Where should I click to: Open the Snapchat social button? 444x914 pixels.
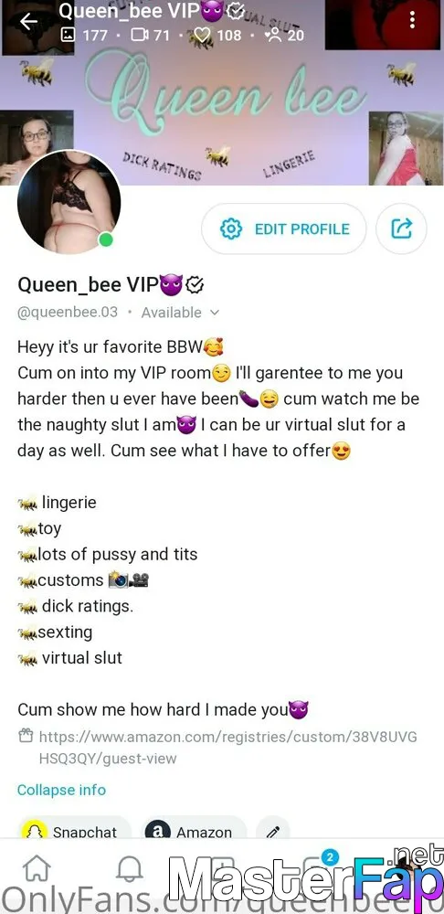pos(75,833)
